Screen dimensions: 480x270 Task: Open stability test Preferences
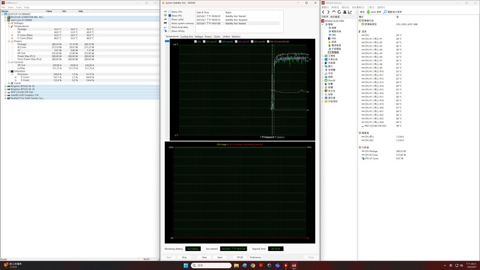(255, 258)
